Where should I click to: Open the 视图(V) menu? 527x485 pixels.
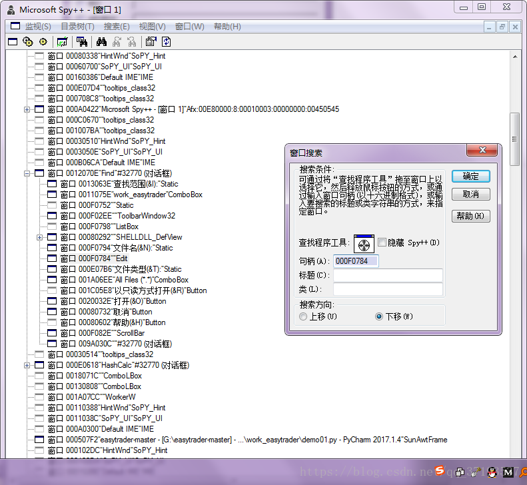point(153,27)
